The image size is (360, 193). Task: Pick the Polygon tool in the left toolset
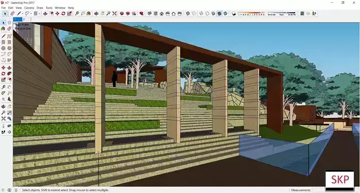pyautogui.click(x=9, y=48)
